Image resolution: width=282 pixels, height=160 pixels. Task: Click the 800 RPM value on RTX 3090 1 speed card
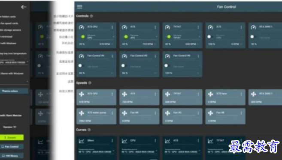256,102
